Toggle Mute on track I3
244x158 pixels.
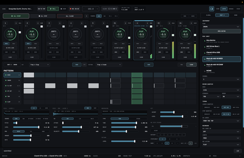(x=159, y=44)
